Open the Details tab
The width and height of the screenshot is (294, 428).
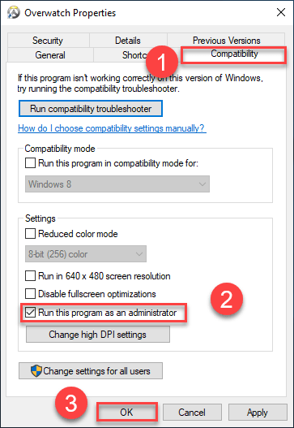(x=128, y=41)
